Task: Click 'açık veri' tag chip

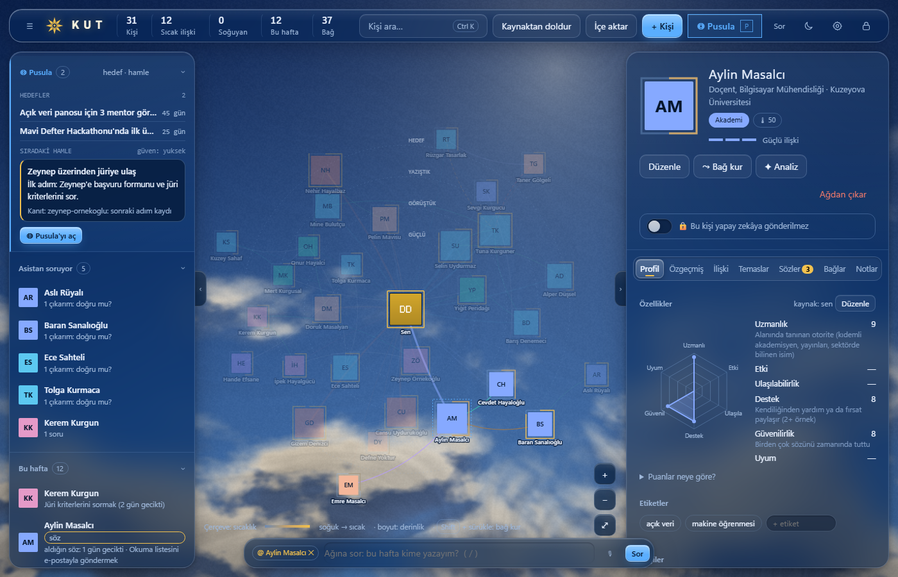Action: pos(660,524)
